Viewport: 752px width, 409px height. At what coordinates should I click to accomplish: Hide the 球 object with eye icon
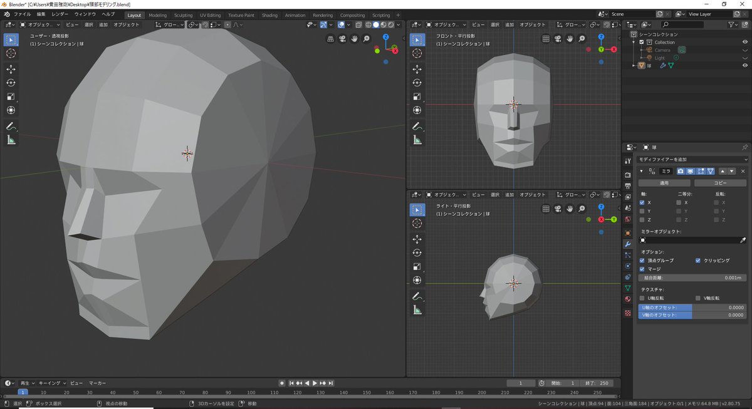pos(745,65)
